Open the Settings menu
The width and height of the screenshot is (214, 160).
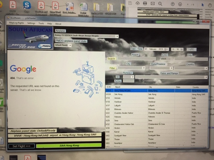pyautogui.click(x=31, y=24)
